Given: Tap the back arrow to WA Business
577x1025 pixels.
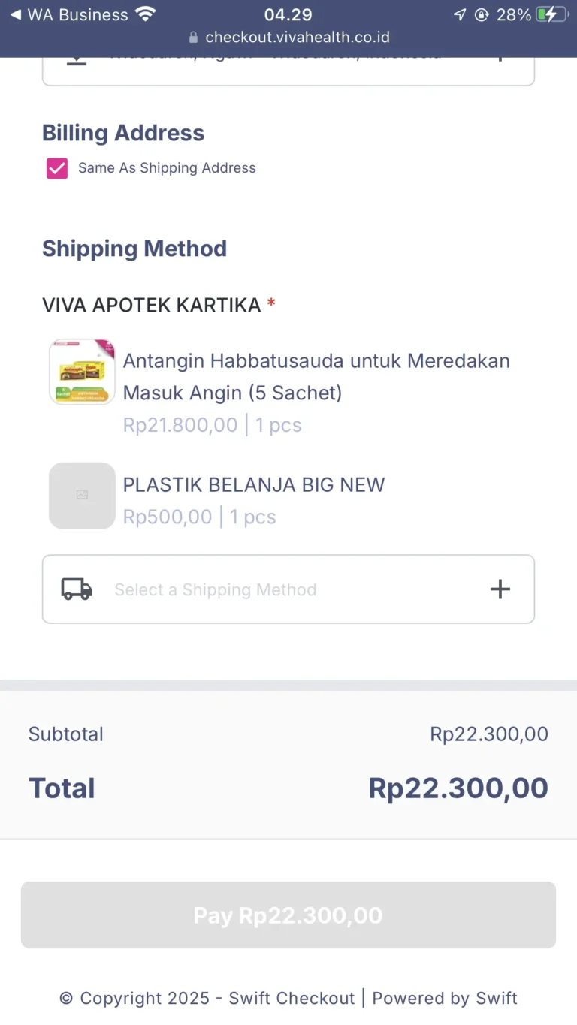Looking at the screenshot, I should tap(15, 14).
